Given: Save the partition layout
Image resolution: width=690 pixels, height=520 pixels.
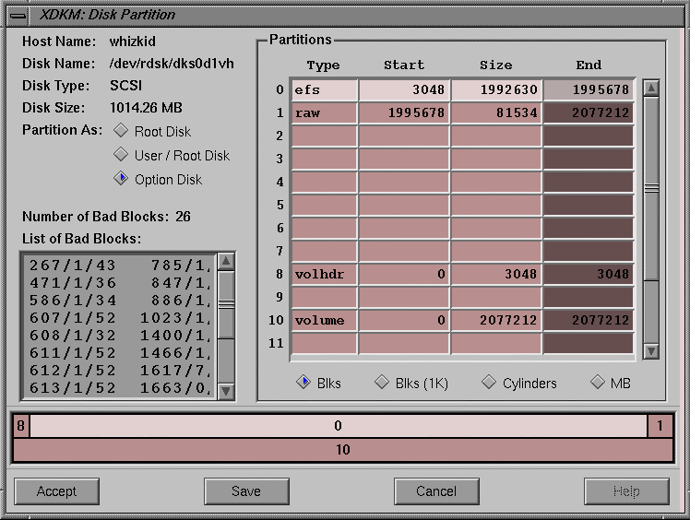Looking at the screenshot, I should (x=246, y=491).
